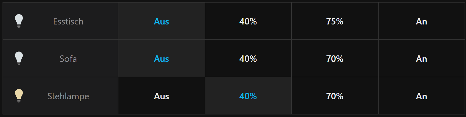Dim Sofa light to 40%
The height and width of the screenshot is (117, 466).
pos(248,59)
